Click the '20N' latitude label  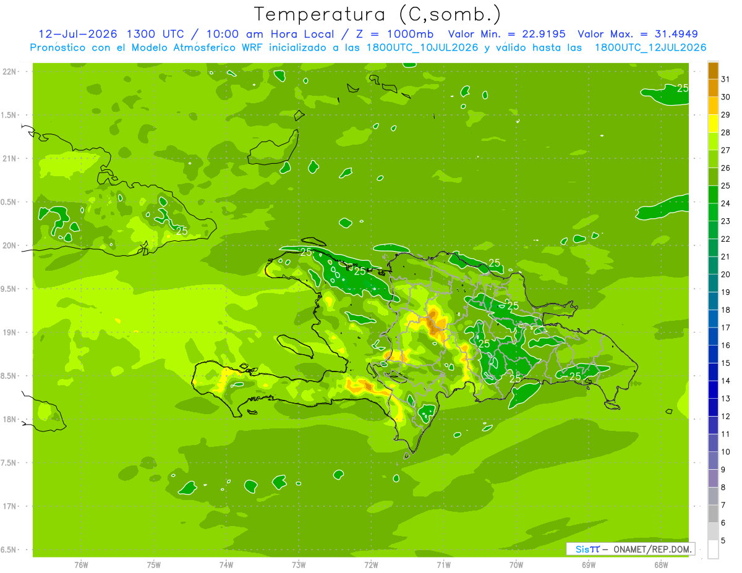pyautogui.click(x=10, y=245)
